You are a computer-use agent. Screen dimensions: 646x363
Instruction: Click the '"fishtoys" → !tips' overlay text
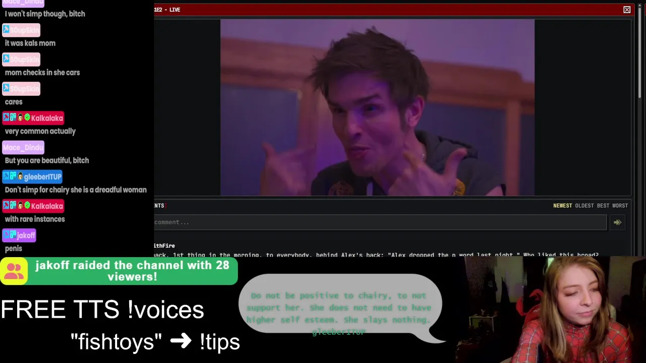(x=155, y=342)
